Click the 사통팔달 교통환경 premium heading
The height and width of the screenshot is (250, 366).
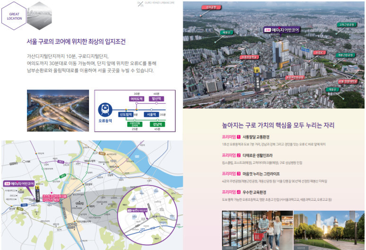(256, 137)
